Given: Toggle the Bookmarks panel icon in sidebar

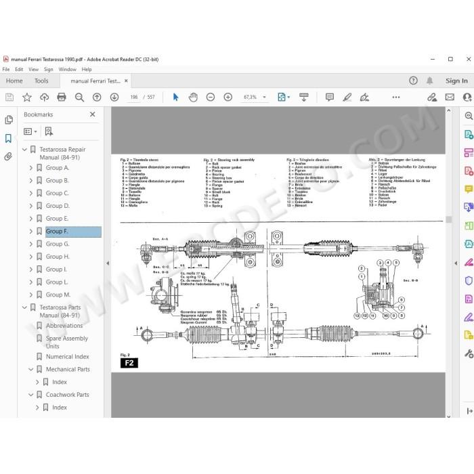Looking at the screenshot, I should pos(8,138).
